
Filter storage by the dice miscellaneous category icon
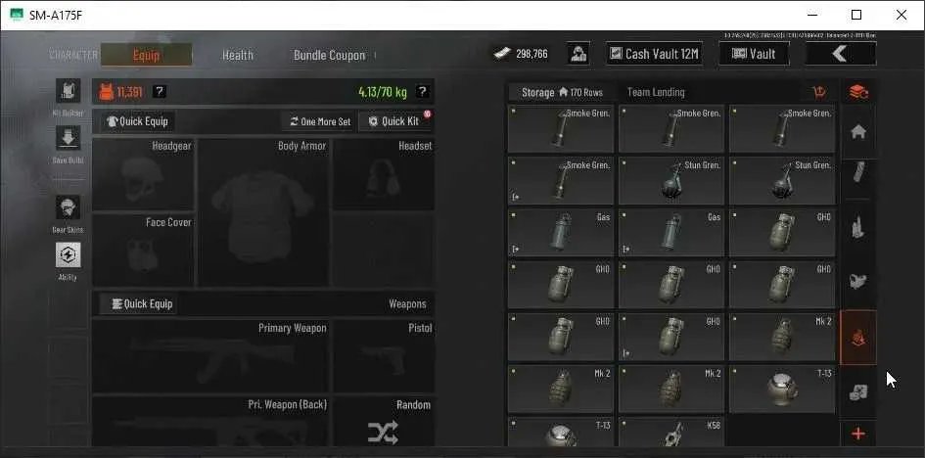coord(858,392)
